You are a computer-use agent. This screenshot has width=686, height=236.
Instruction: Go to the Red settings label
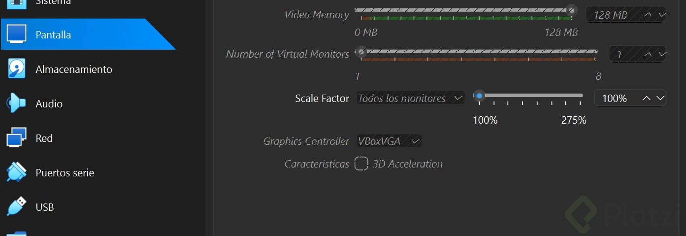[44, 138]
